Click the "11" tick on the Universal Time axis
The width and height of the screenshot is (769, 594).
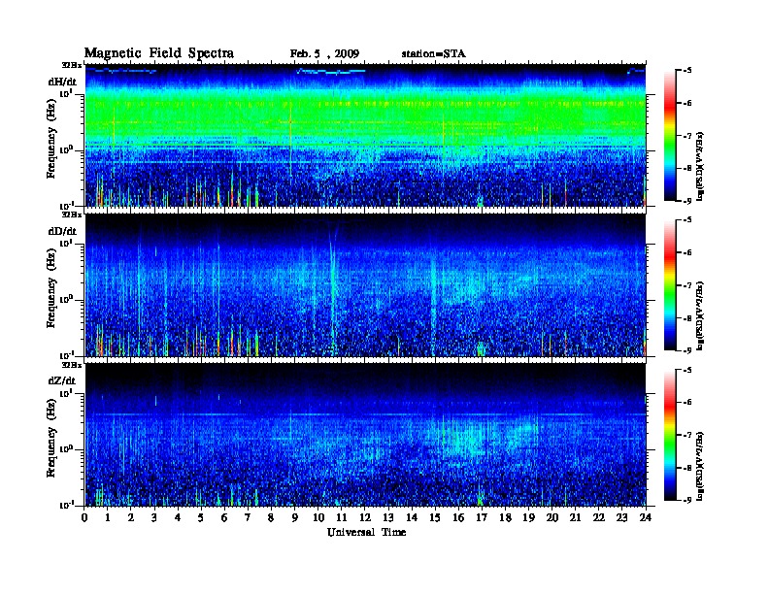coord(342,518)
